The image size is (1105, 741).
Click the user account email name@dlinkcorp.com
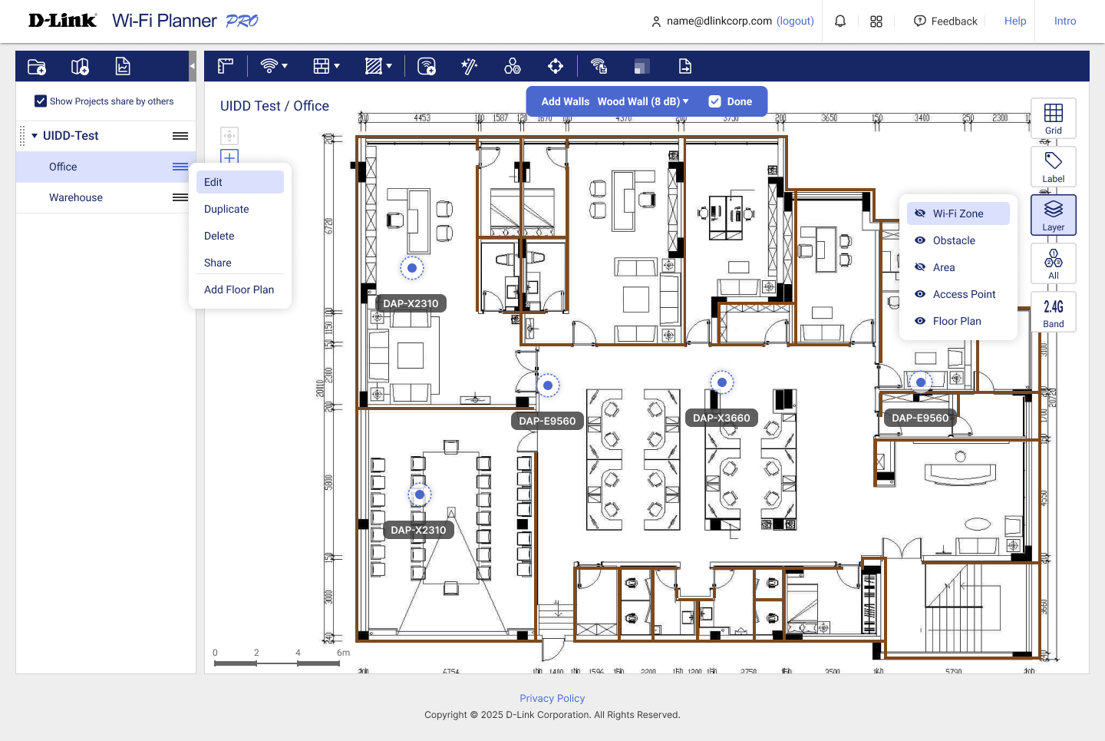[719, 21]
